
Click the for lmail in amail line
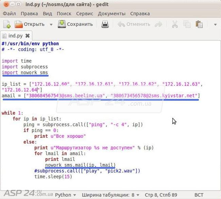(x=60, y=153)
